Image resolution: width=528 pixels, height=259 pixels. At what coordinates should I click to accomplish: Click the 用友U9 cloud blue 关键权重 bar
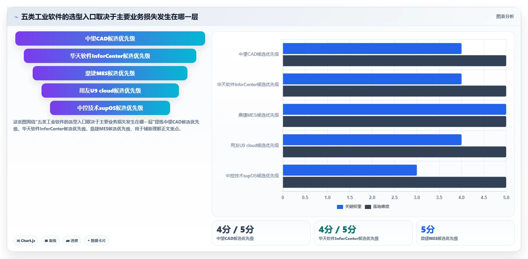point(372,140)
